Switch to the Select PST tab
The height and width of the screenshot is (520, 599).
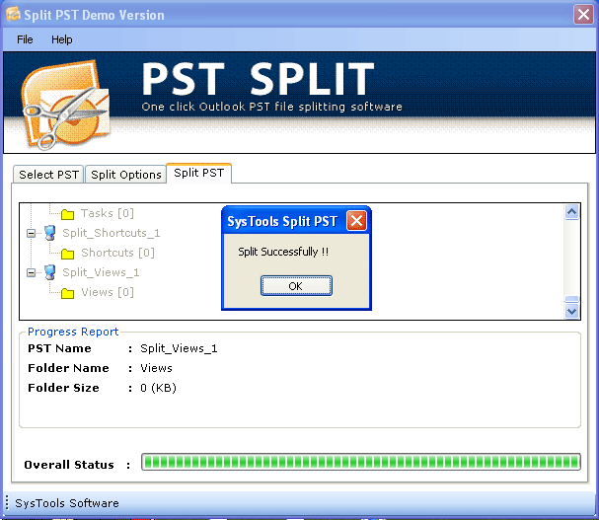pos(49,175)
